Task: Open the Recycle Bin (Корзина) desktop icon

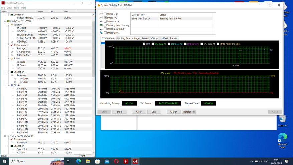Action: click(x=282, y=120)
